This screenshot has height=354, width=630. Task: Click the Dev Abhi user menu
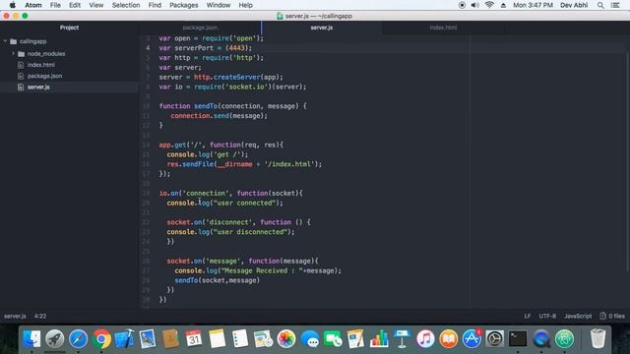[574, 5]
